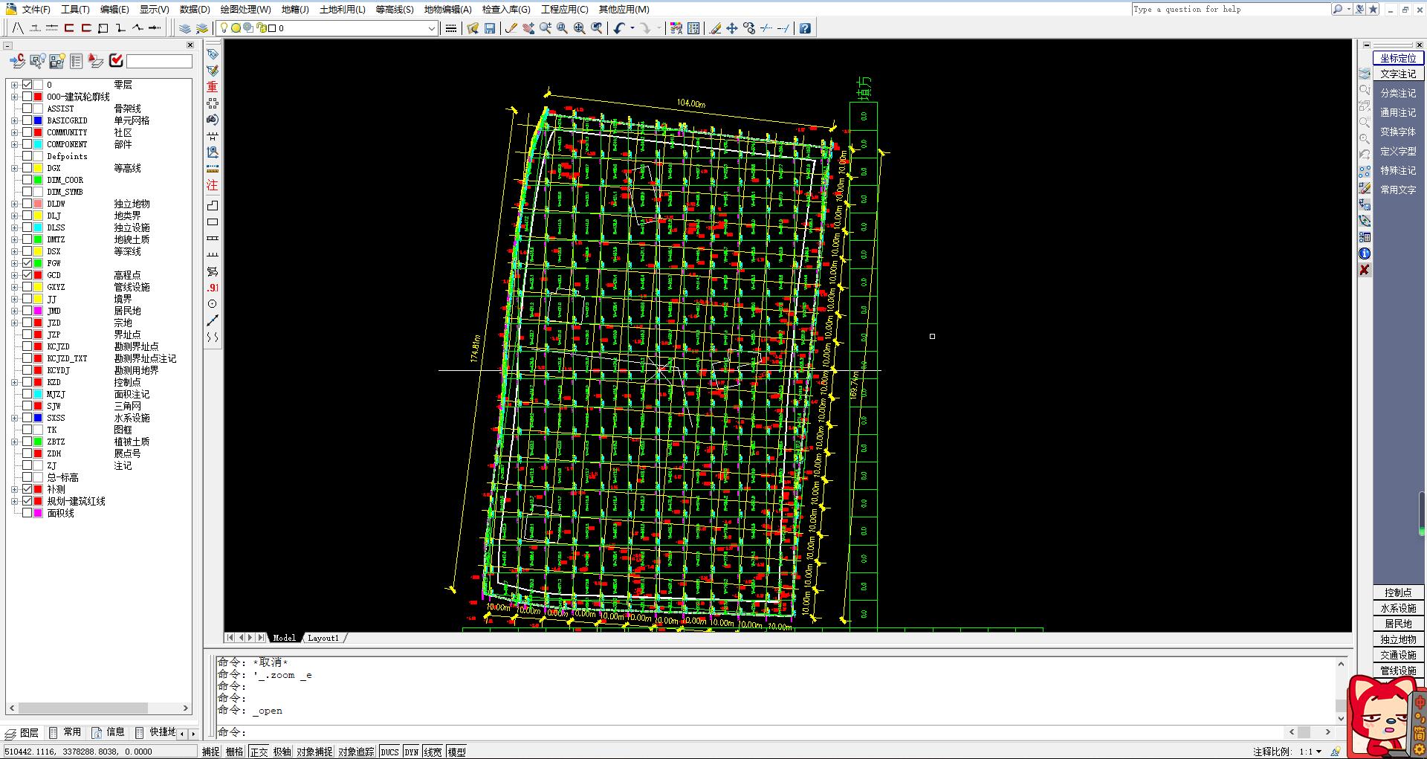Click the open file toolbar icon
The width and height of the screenshot is (1427, 759).
click(473, 28)
